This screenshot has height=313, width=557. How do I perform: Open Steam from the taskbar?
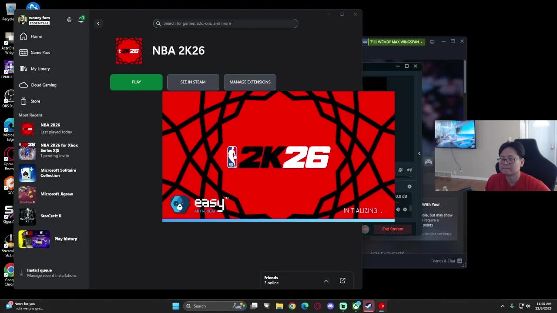click(369, 306)
